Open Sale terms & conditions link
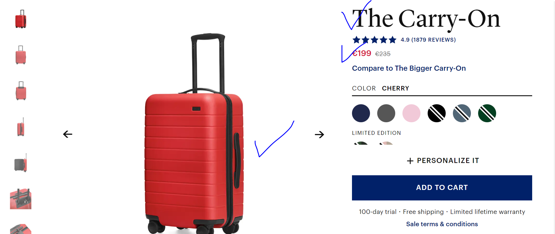Viewport: 555px width, 234px height. pos(442,224)
